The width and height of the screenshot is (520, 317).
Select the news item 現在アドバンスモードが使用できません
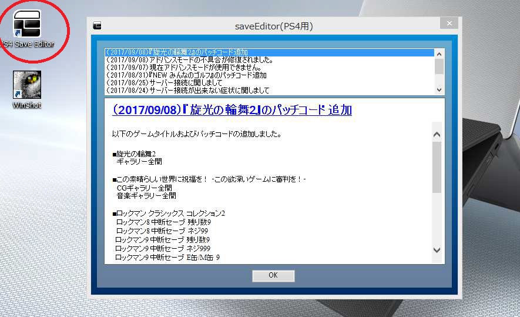pos(269,68)
